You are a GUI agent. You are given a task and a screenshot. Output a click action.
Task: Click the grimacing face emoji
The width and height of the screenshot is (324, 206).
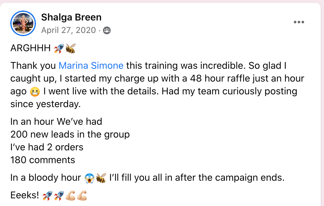point(34,91)
